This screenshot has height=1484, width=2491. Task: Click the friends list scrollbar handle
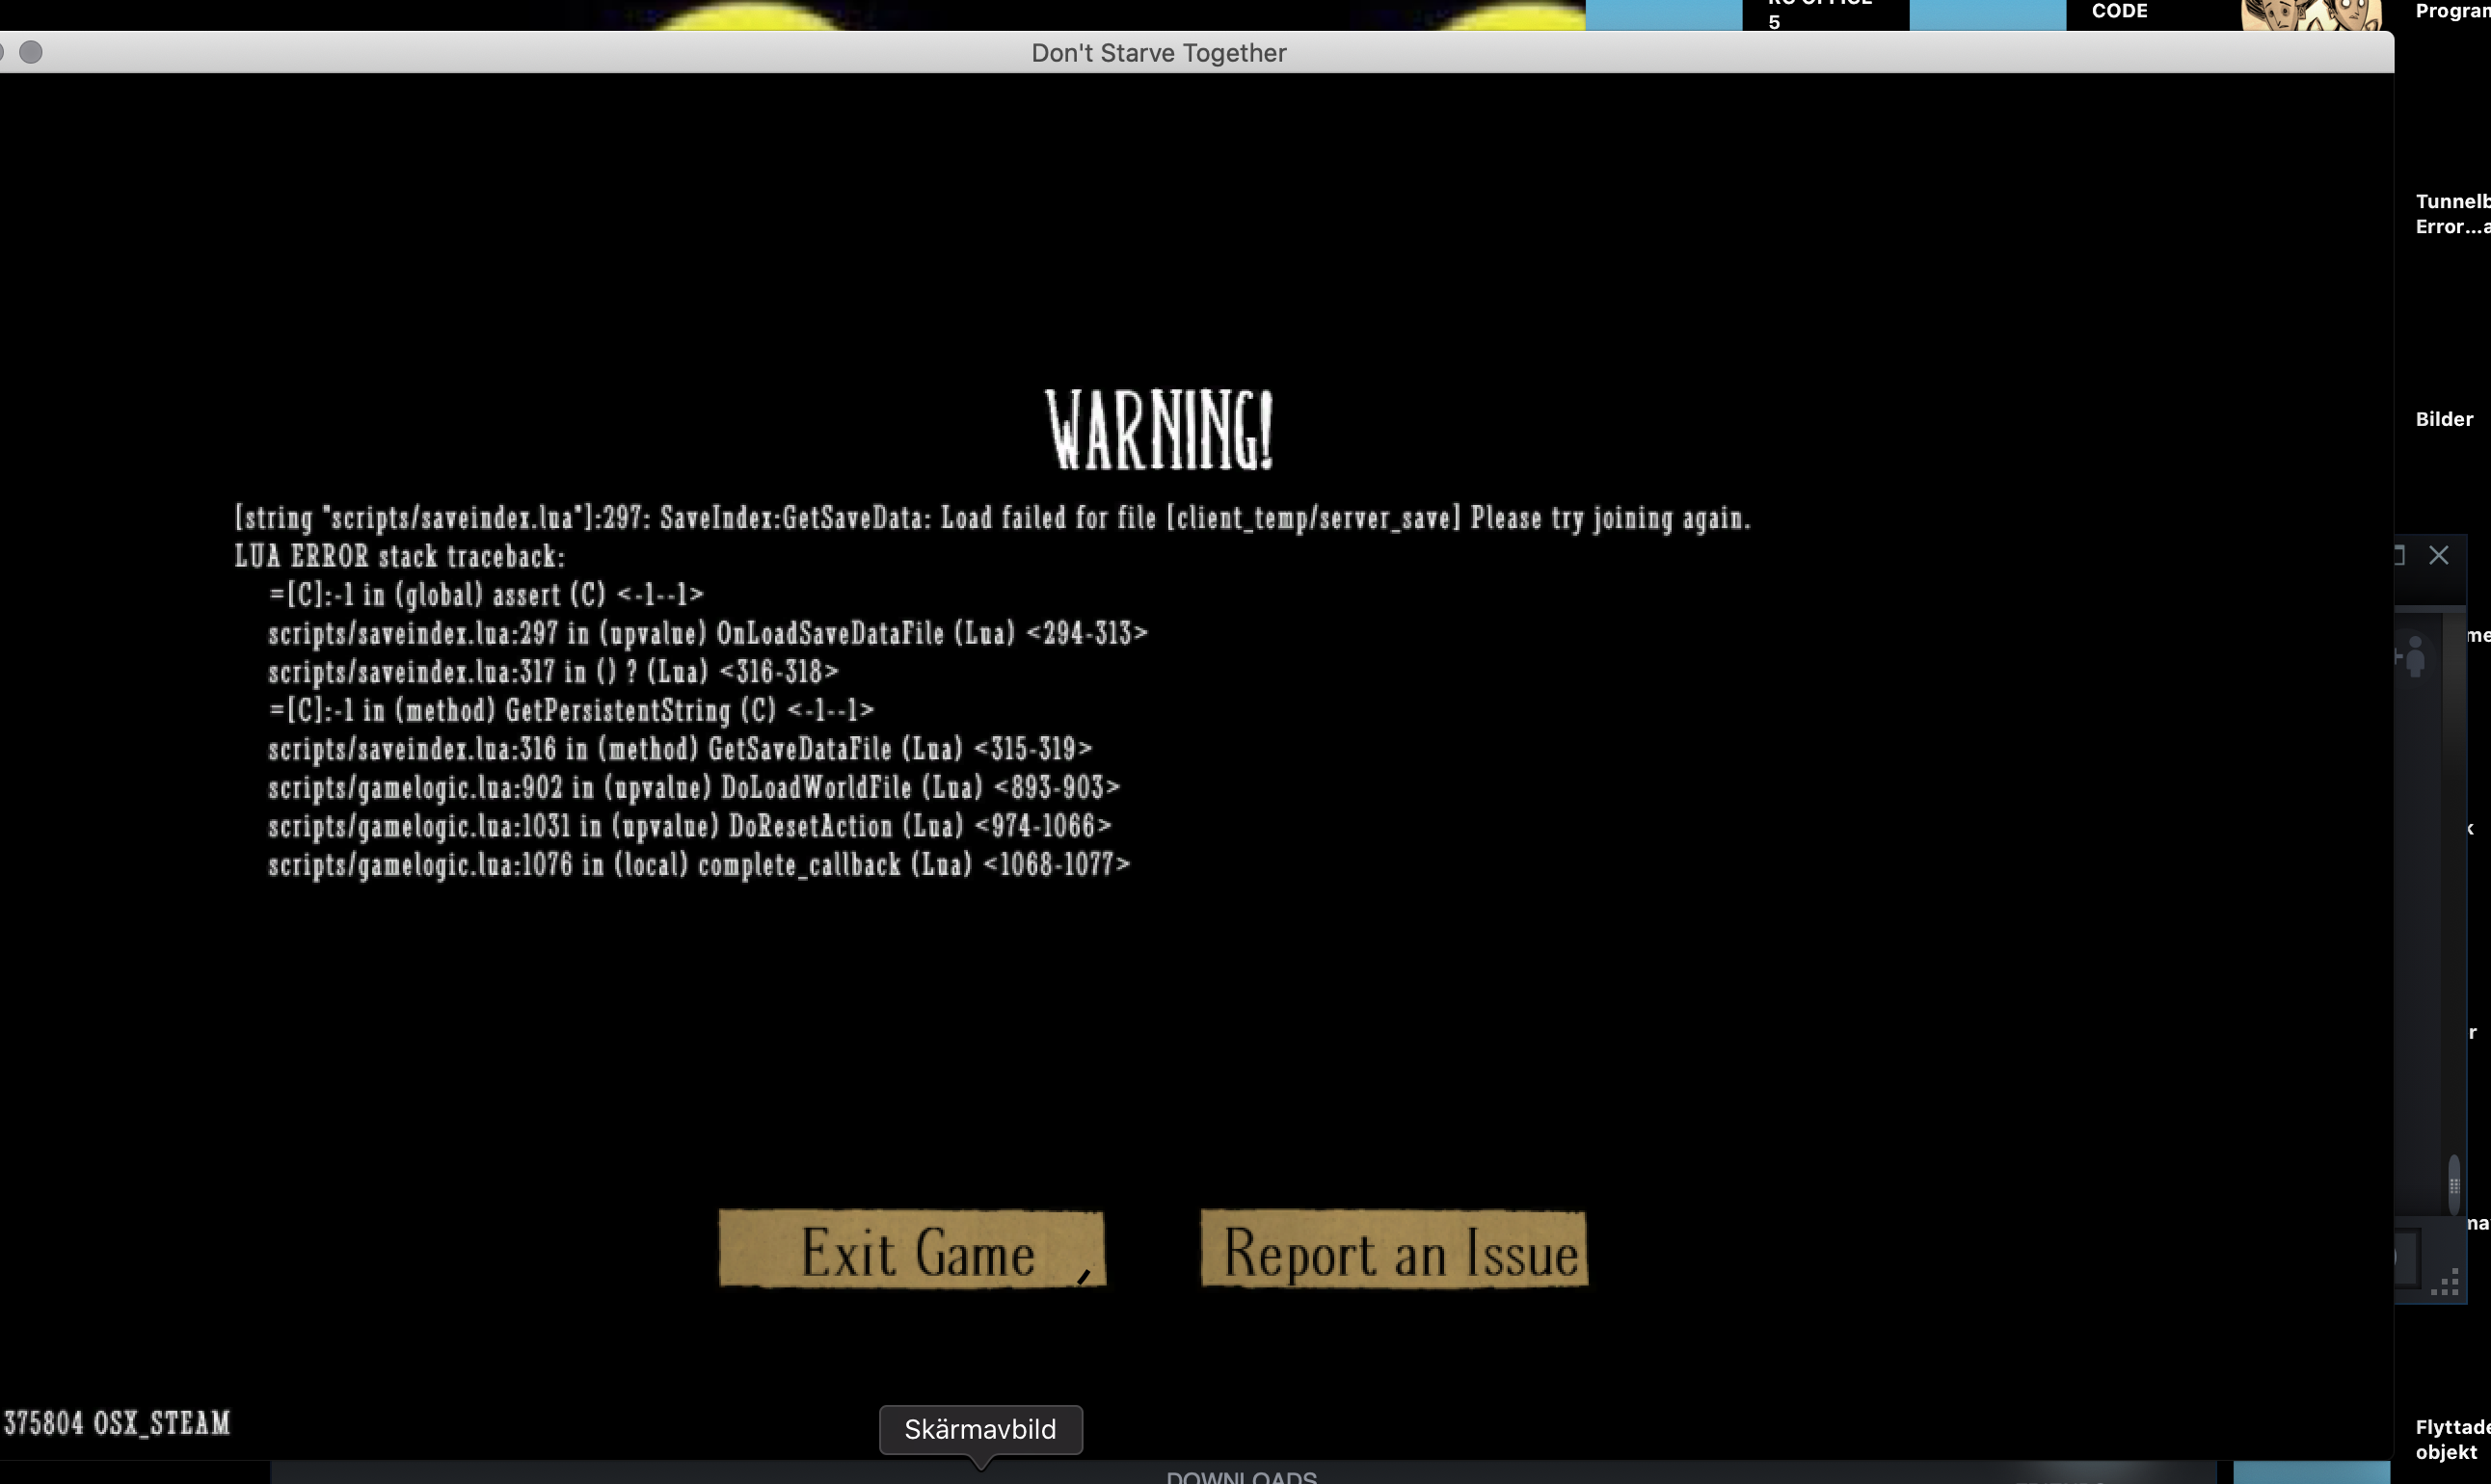[x=2453, y=1186]
